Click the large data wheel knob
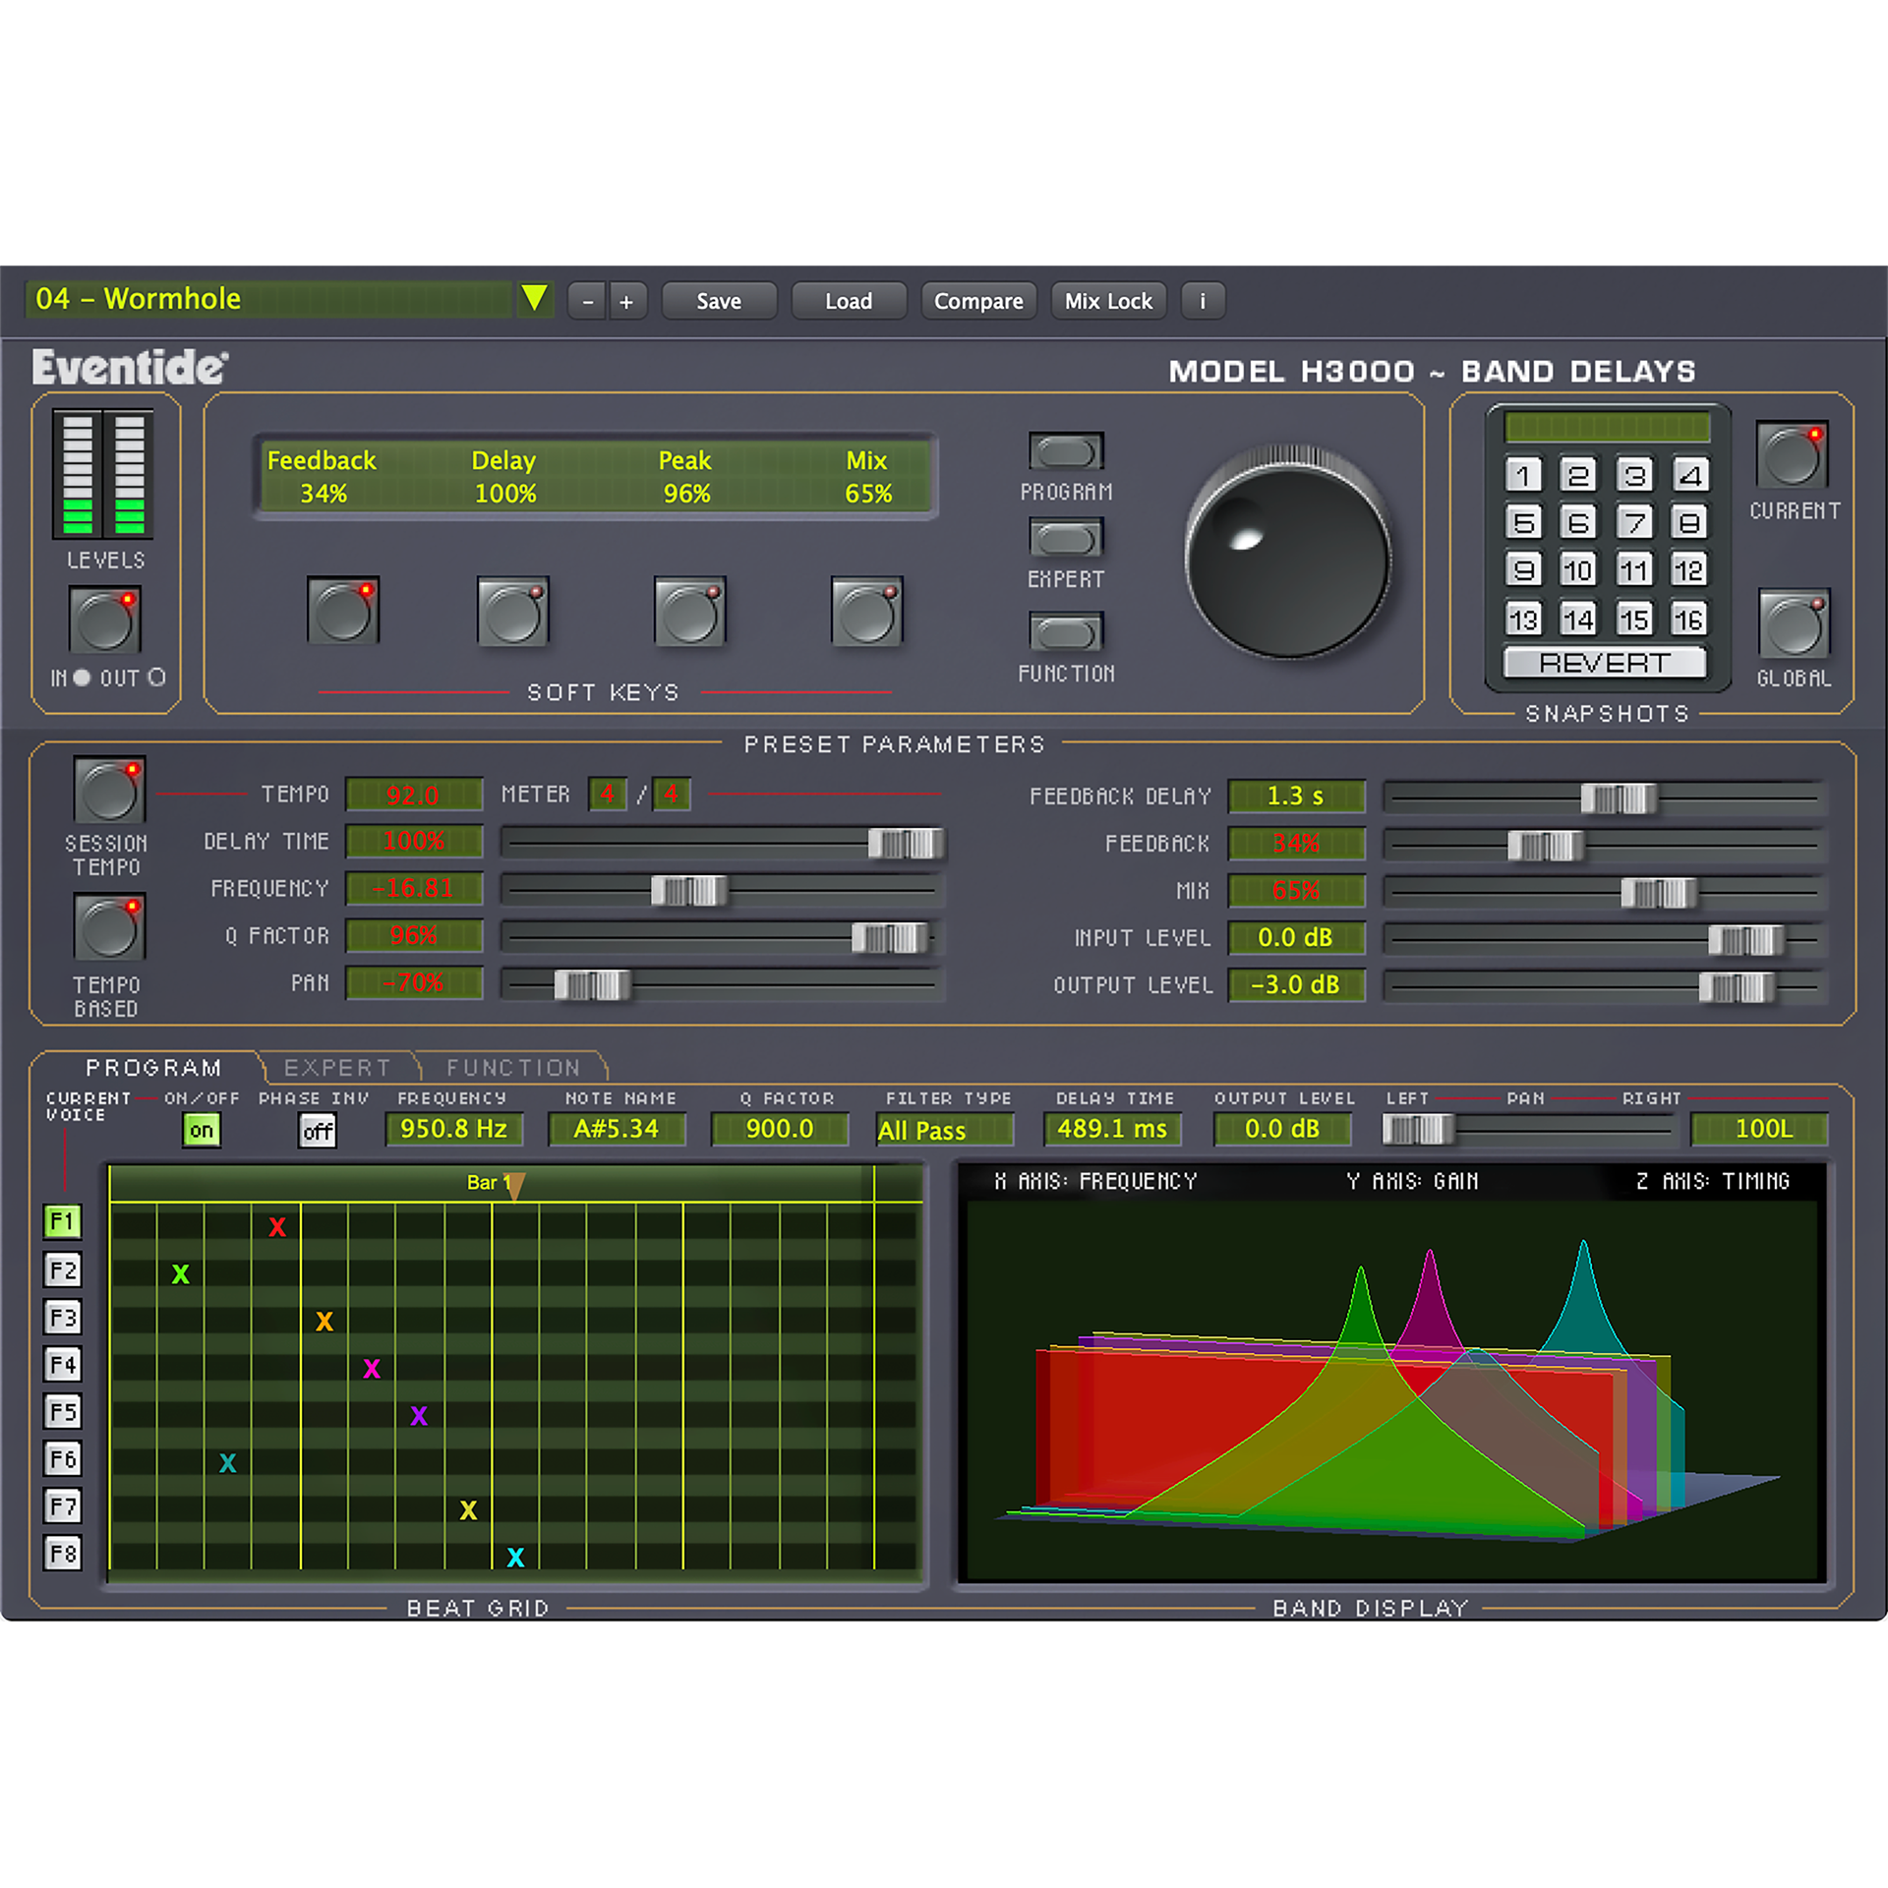The height and width of the screenshot is (1888, 1888). click(x=1287, y=557)
